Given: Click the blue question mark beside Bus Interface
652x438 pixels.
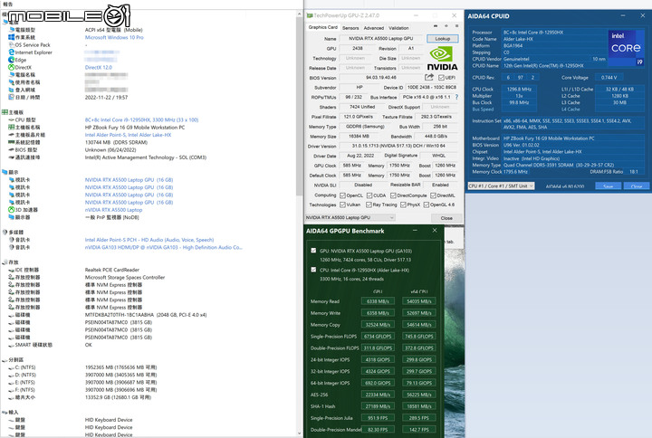Looking at the screenshot, I should pyautogui.click(x=456, y=97).
